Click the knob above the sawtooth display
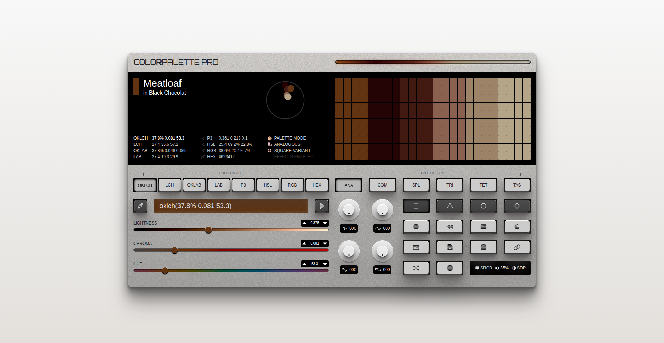The height and width of the screenshot is (343, 664). click(349, 210)
